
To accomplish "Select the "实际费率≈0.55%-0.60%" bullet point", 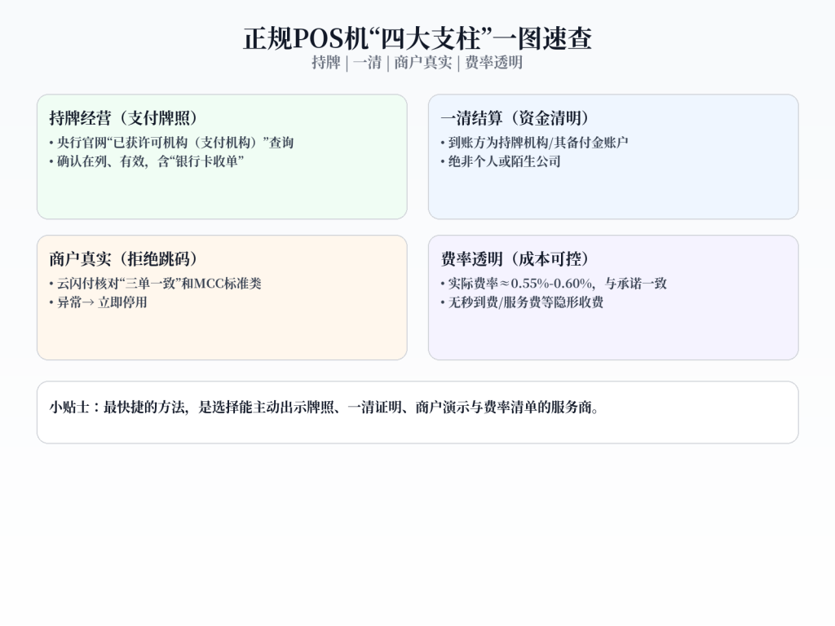I will click(554, 284).
